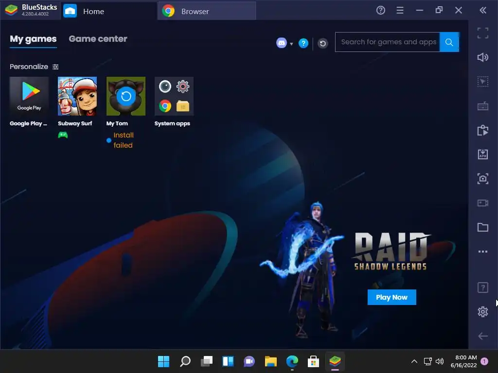This screenshot has height=373, width=498.
Task: Open Task View on the taskbar
Action: pyautogui.click(x=206, y=361)
